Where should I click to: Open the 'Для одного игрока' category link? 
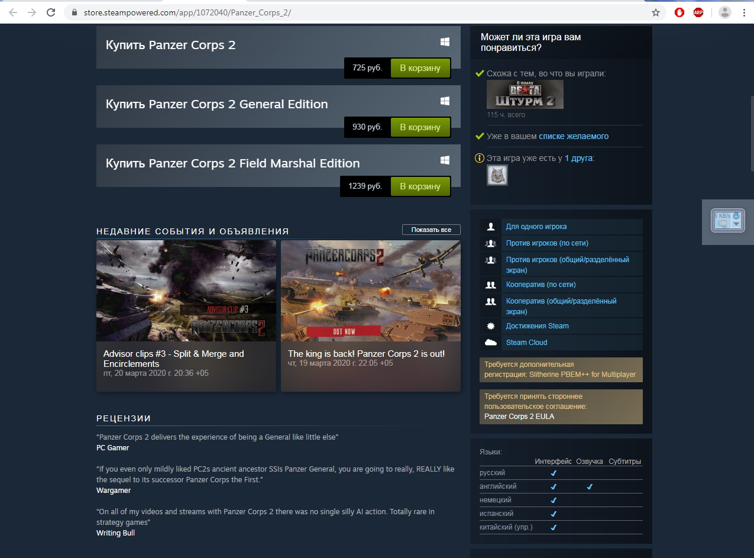pyautogui.click(x=536, y=227)
